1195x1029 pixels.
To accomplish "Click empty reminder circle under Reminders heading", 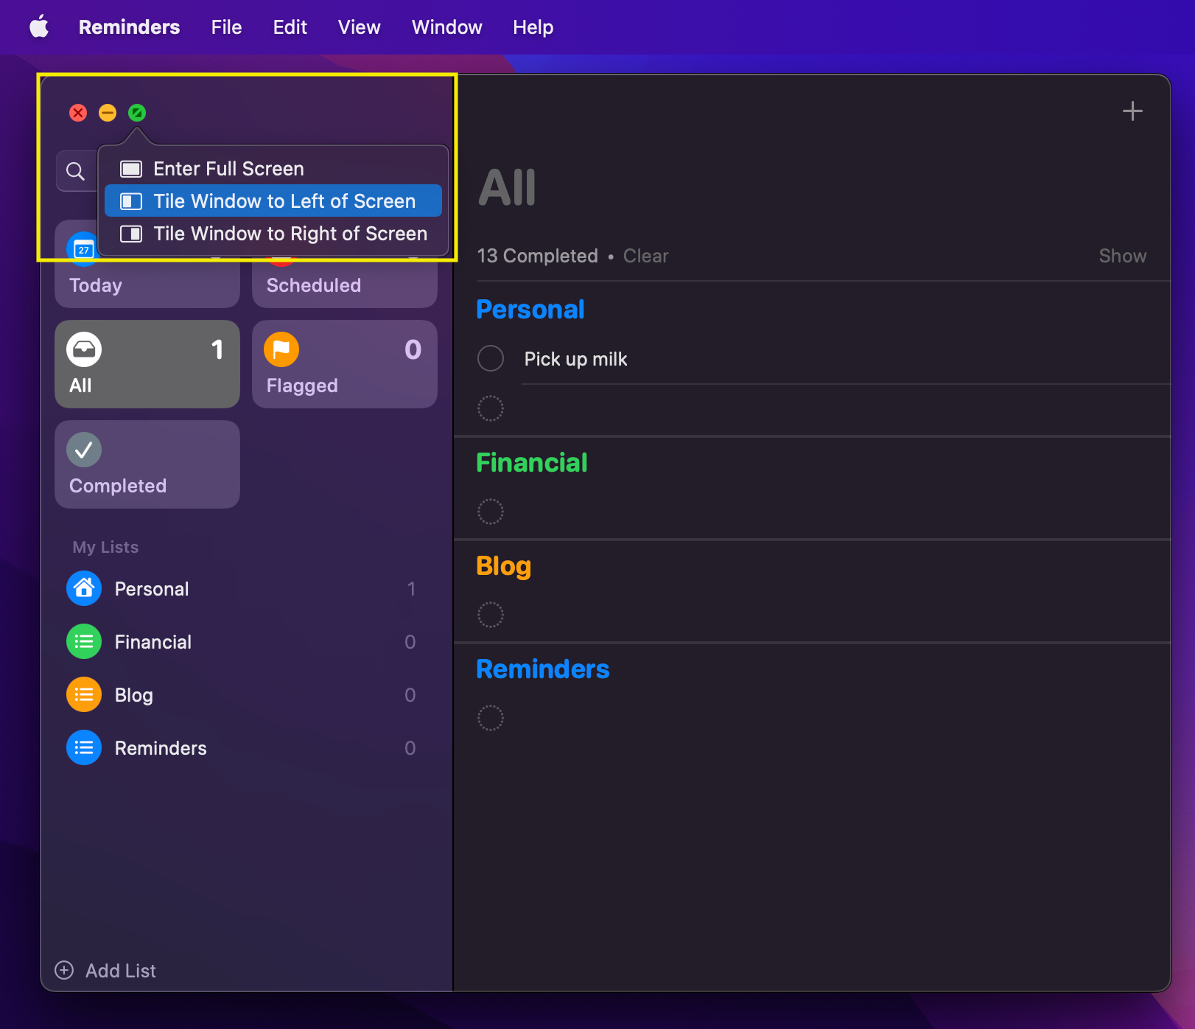I will [x=491, y=718].
